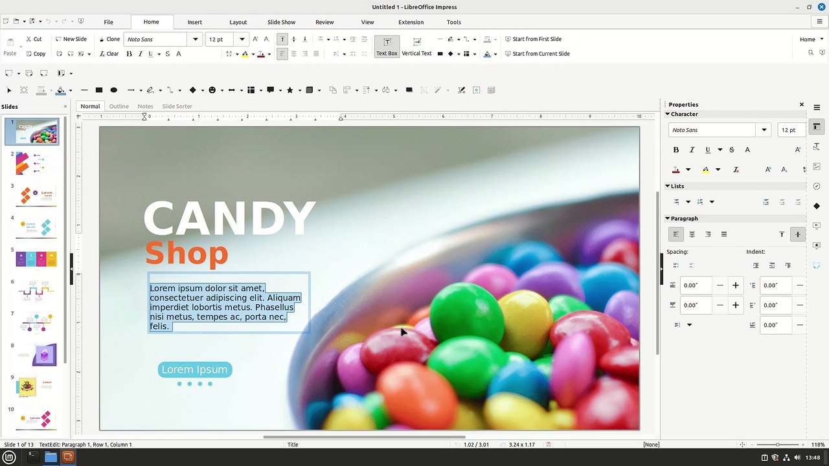Enable center alignment in the sidebar Paragraph section

692,234
